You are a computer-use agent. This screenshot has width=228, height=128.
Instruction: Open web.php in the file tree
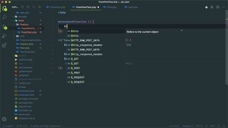(x=25, y=13)
